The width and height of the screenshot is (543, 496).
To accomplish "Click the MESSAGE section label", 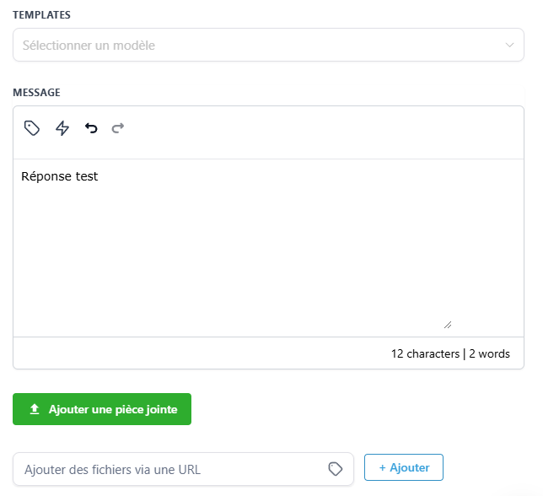I will tap(36, 93).
